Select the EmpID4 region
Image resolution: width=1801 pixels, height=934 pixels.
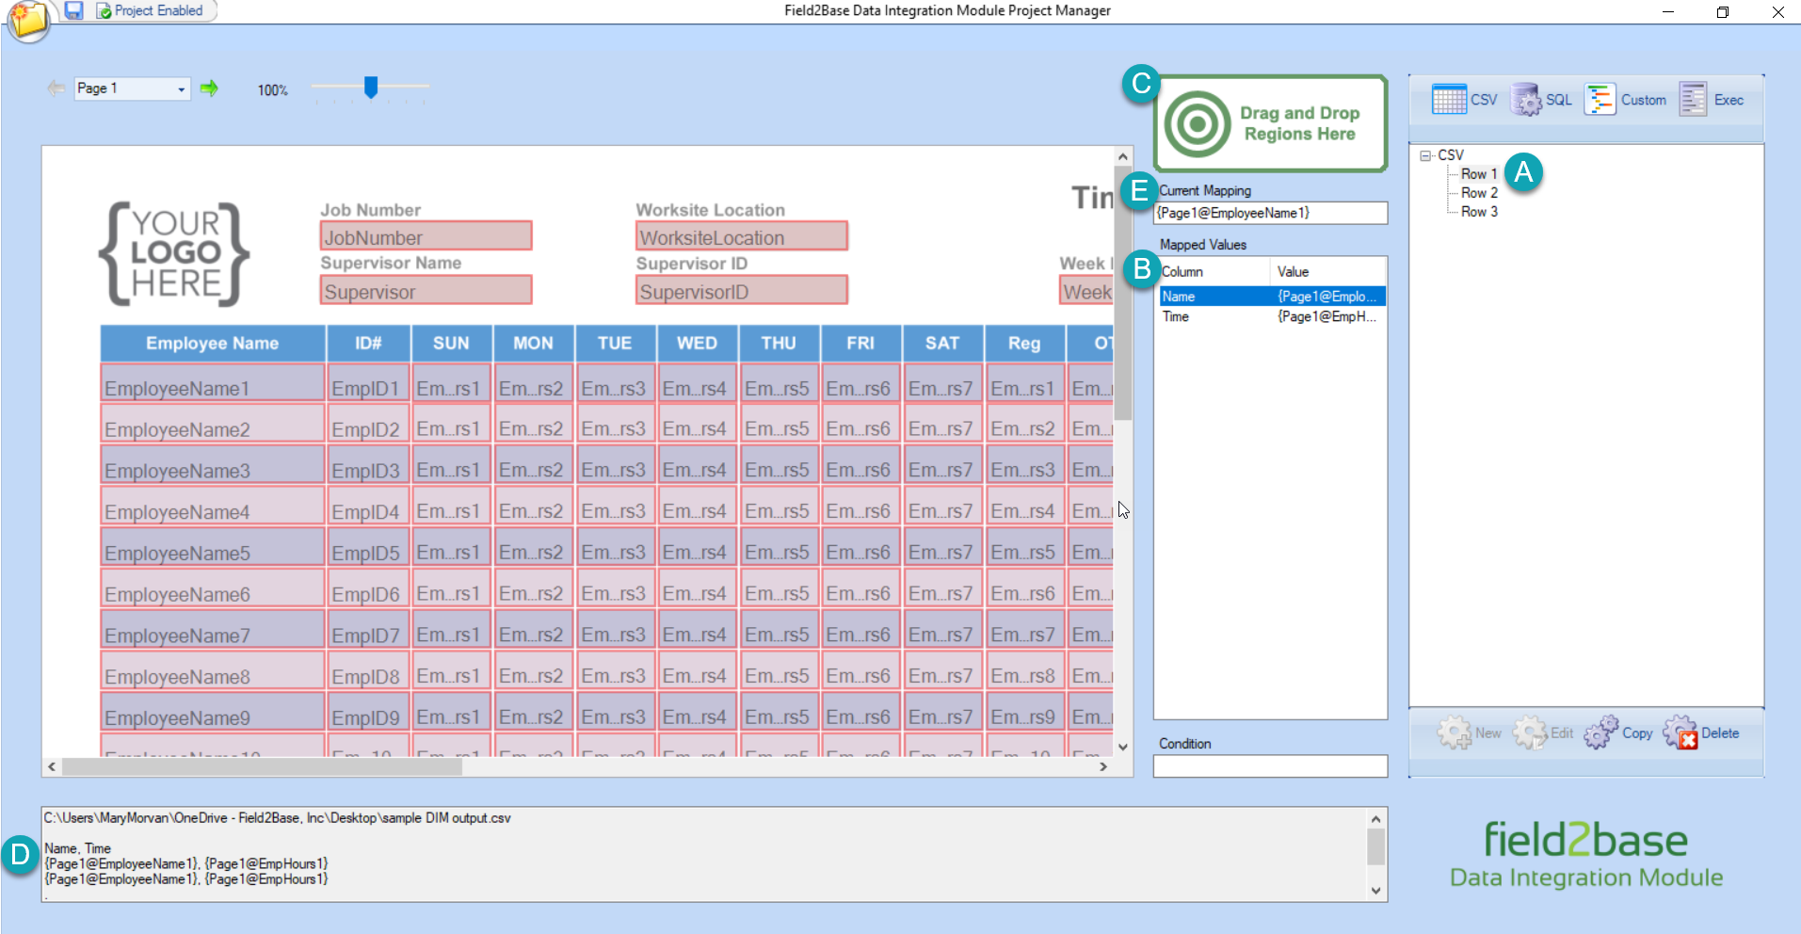point(368,507)
